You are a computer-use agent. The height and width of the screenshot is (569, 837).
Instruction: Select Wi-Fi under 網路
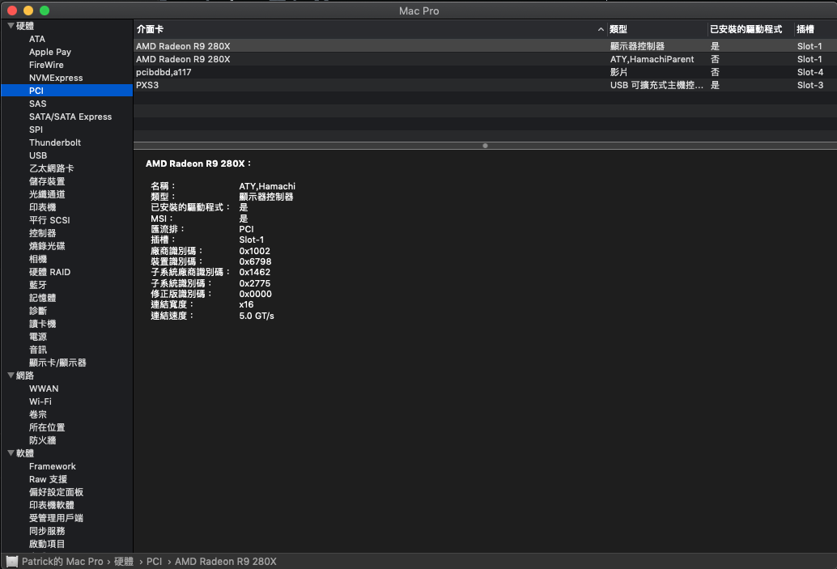40,401
